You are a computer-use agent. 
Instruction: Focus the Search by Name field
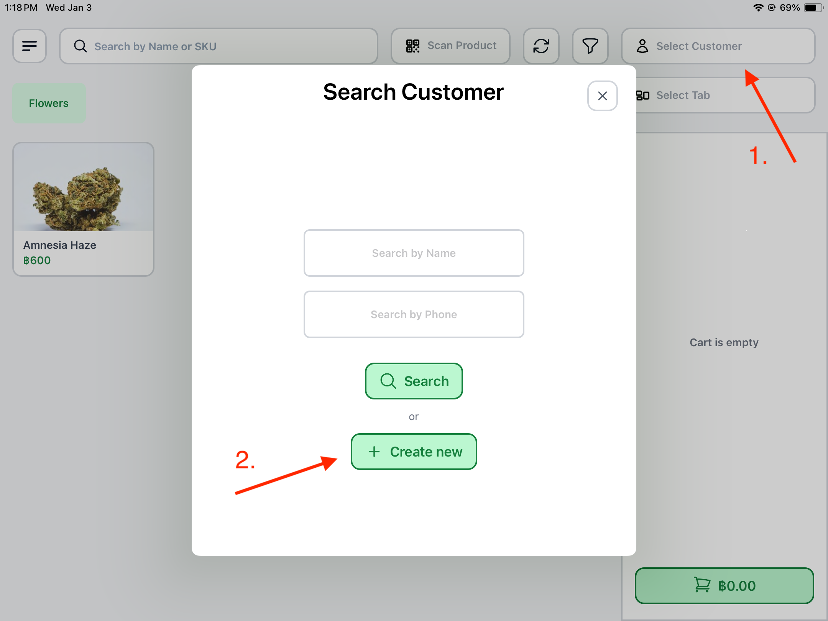click(x=414, y=253)
